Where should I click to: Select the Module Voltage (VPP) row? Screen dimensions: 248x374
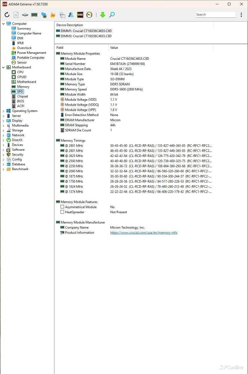(x=134, y=110)
